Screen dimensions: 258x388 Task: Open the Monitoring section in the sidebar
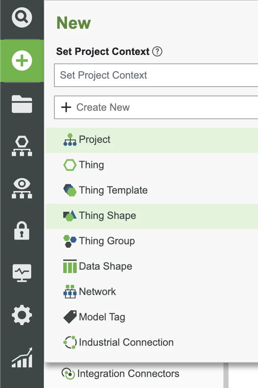pos(21,272)
